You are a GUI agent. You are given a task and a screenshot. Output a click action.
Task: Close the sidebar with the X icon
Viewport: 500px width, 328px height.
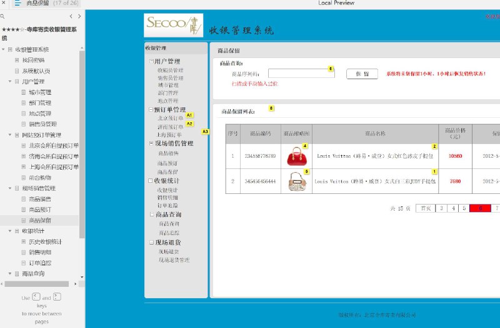3,3
